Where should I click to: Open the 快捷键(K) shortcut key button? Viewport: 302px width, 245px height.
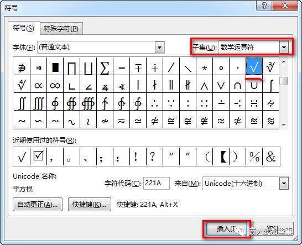coord(90,205)
